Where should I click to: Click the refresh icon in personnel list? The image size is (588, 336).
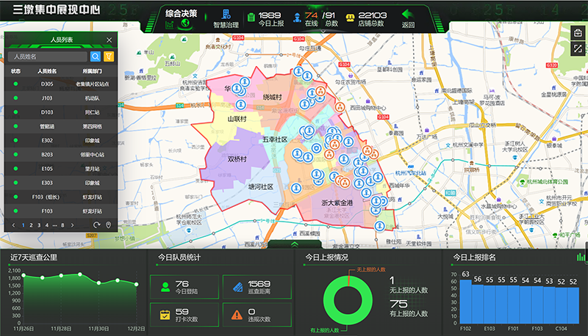pos(96,224)
